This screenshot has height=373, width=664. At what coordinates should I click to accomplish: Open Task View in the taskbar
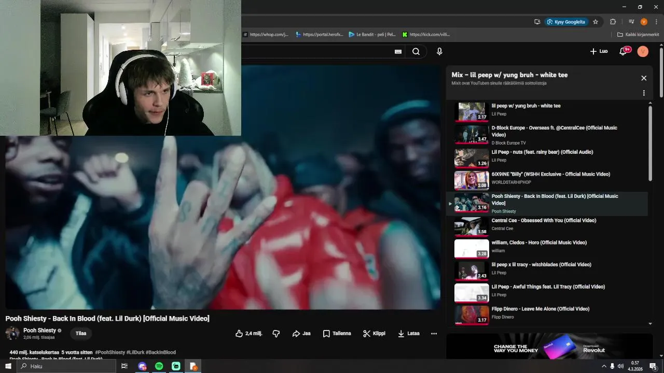pos(125,366)
